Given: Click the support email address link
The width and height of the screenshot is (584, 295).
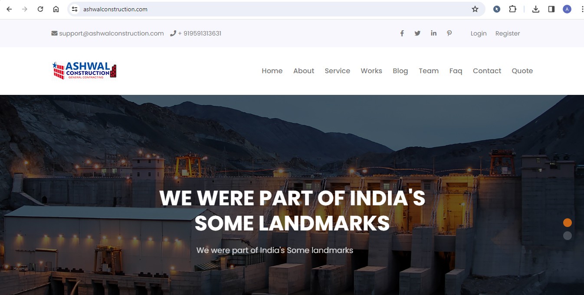Looking at the screenshot, I should point(111,33).
